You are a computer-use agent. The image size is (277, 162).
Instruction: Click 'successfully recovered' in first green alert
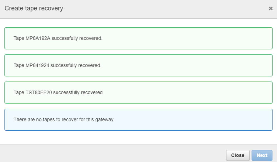click(77, 38)
